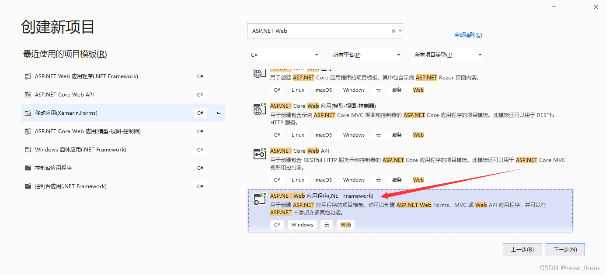The width and height of the screenshot is (606, 275).
Task: Pin the 移动应用(Xamarin.Forms) template
Action: pos(218,113)
